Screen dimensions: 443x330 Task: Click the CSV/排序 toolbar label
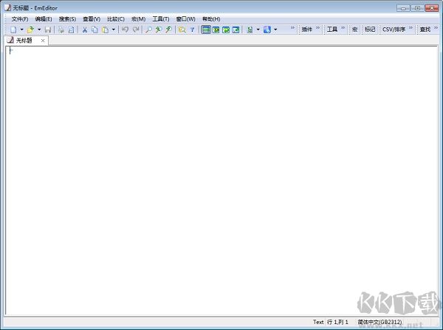(394, 30)
